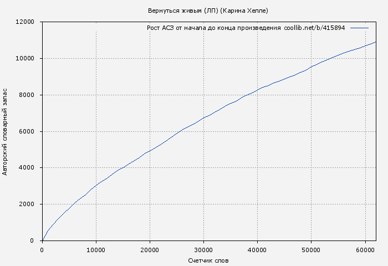Open the coollib.net/b/415894 legend link

pyautogui.click(x=314, y=28)
